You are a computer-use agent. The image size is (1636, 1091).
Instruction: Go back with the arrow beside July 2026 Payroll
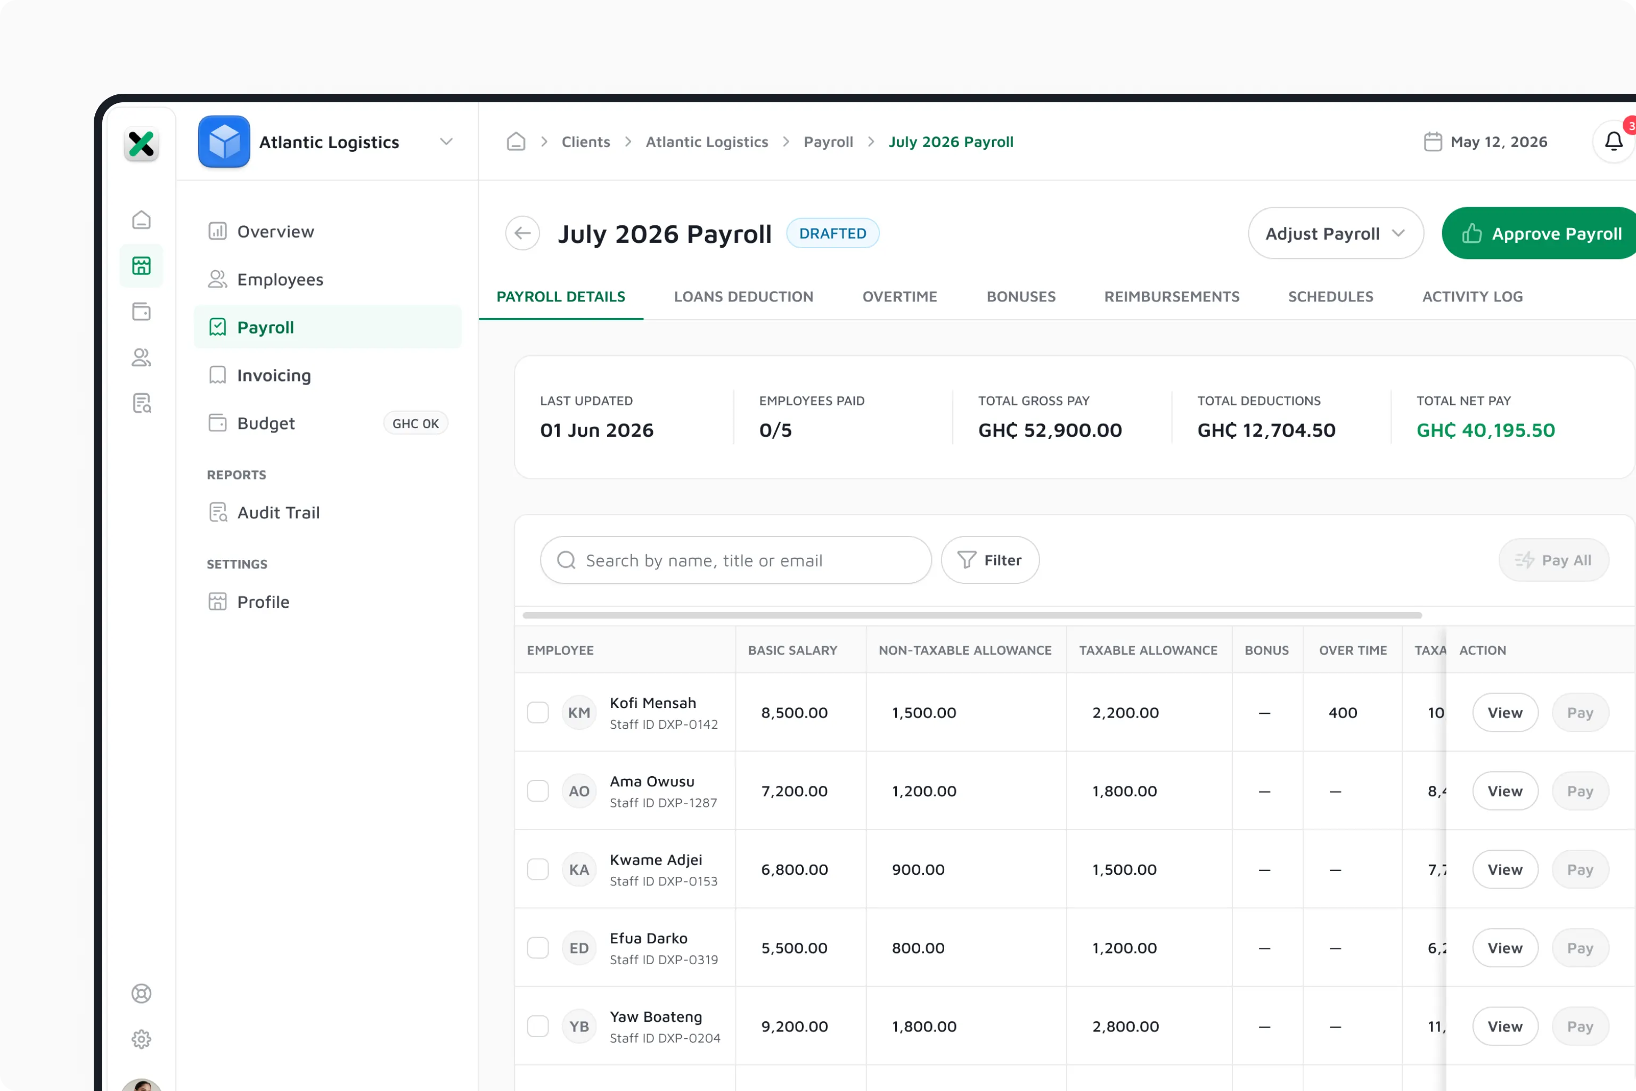[522, 234]
